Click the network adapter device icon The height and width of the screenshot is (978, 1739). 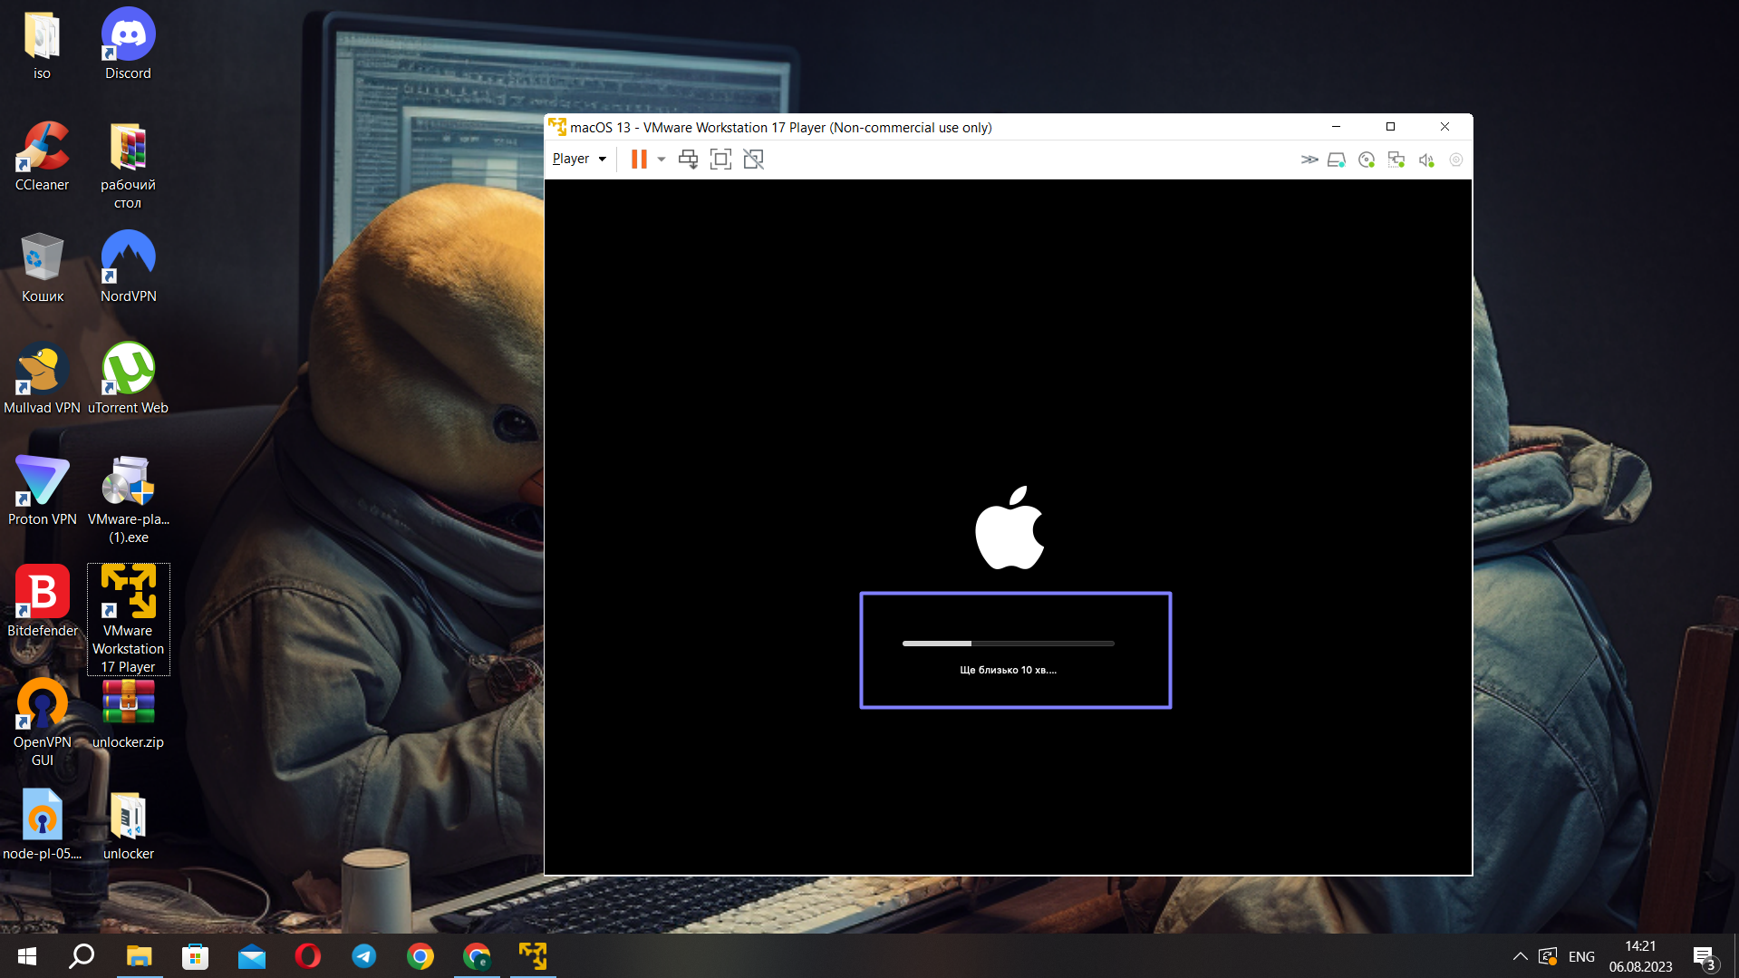[x=1396, y=160]
